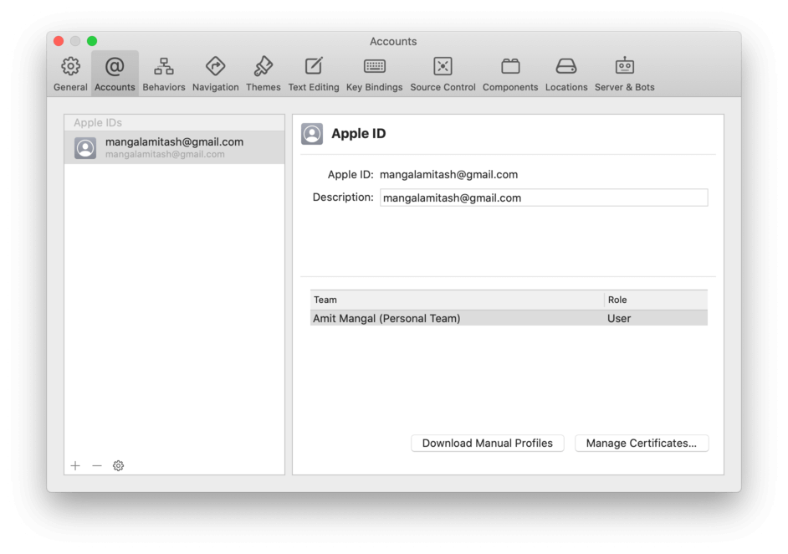Click the Team column header
This screenshot has width=788, height=554.
pos(457,300)
